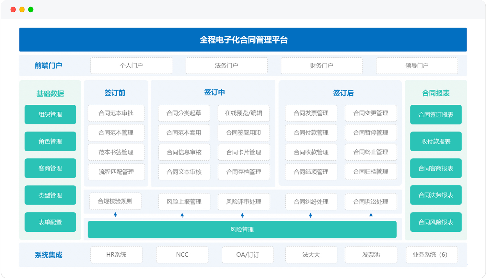Open 表单配置 module
This screenshot has height=278, width=486.
[x=50, y=222]
